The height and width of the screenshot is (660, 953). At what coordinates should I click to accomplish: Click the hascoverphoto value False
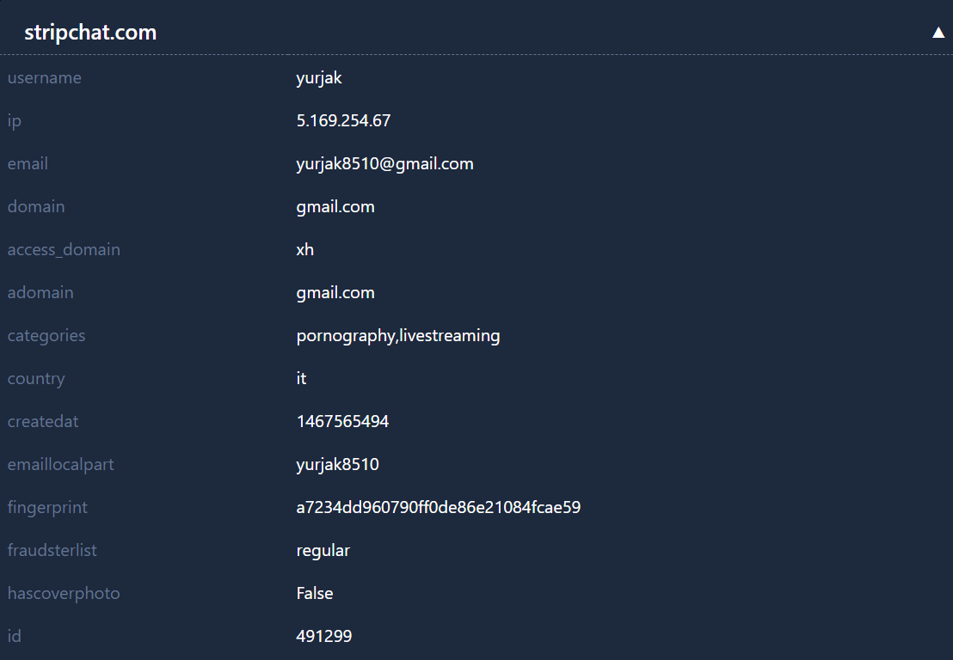pos(315,594)
